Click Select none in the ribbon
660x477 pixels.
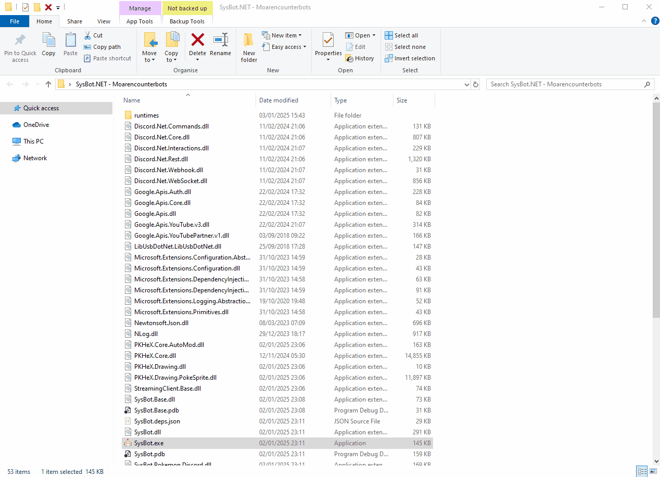[405, 47]
